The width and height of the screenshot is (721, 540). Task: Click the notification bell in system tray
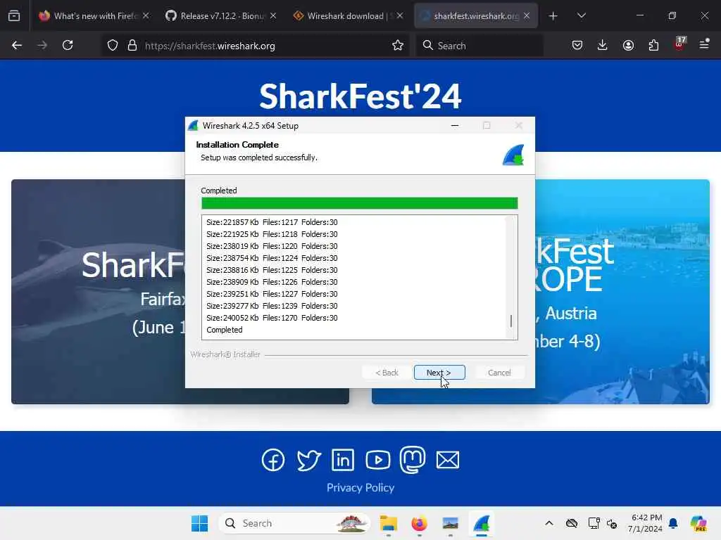(x=673, y=523)
